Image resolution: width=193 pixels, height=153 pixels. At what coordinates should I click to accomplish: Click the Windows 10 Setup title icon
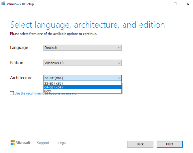point(3,3)
